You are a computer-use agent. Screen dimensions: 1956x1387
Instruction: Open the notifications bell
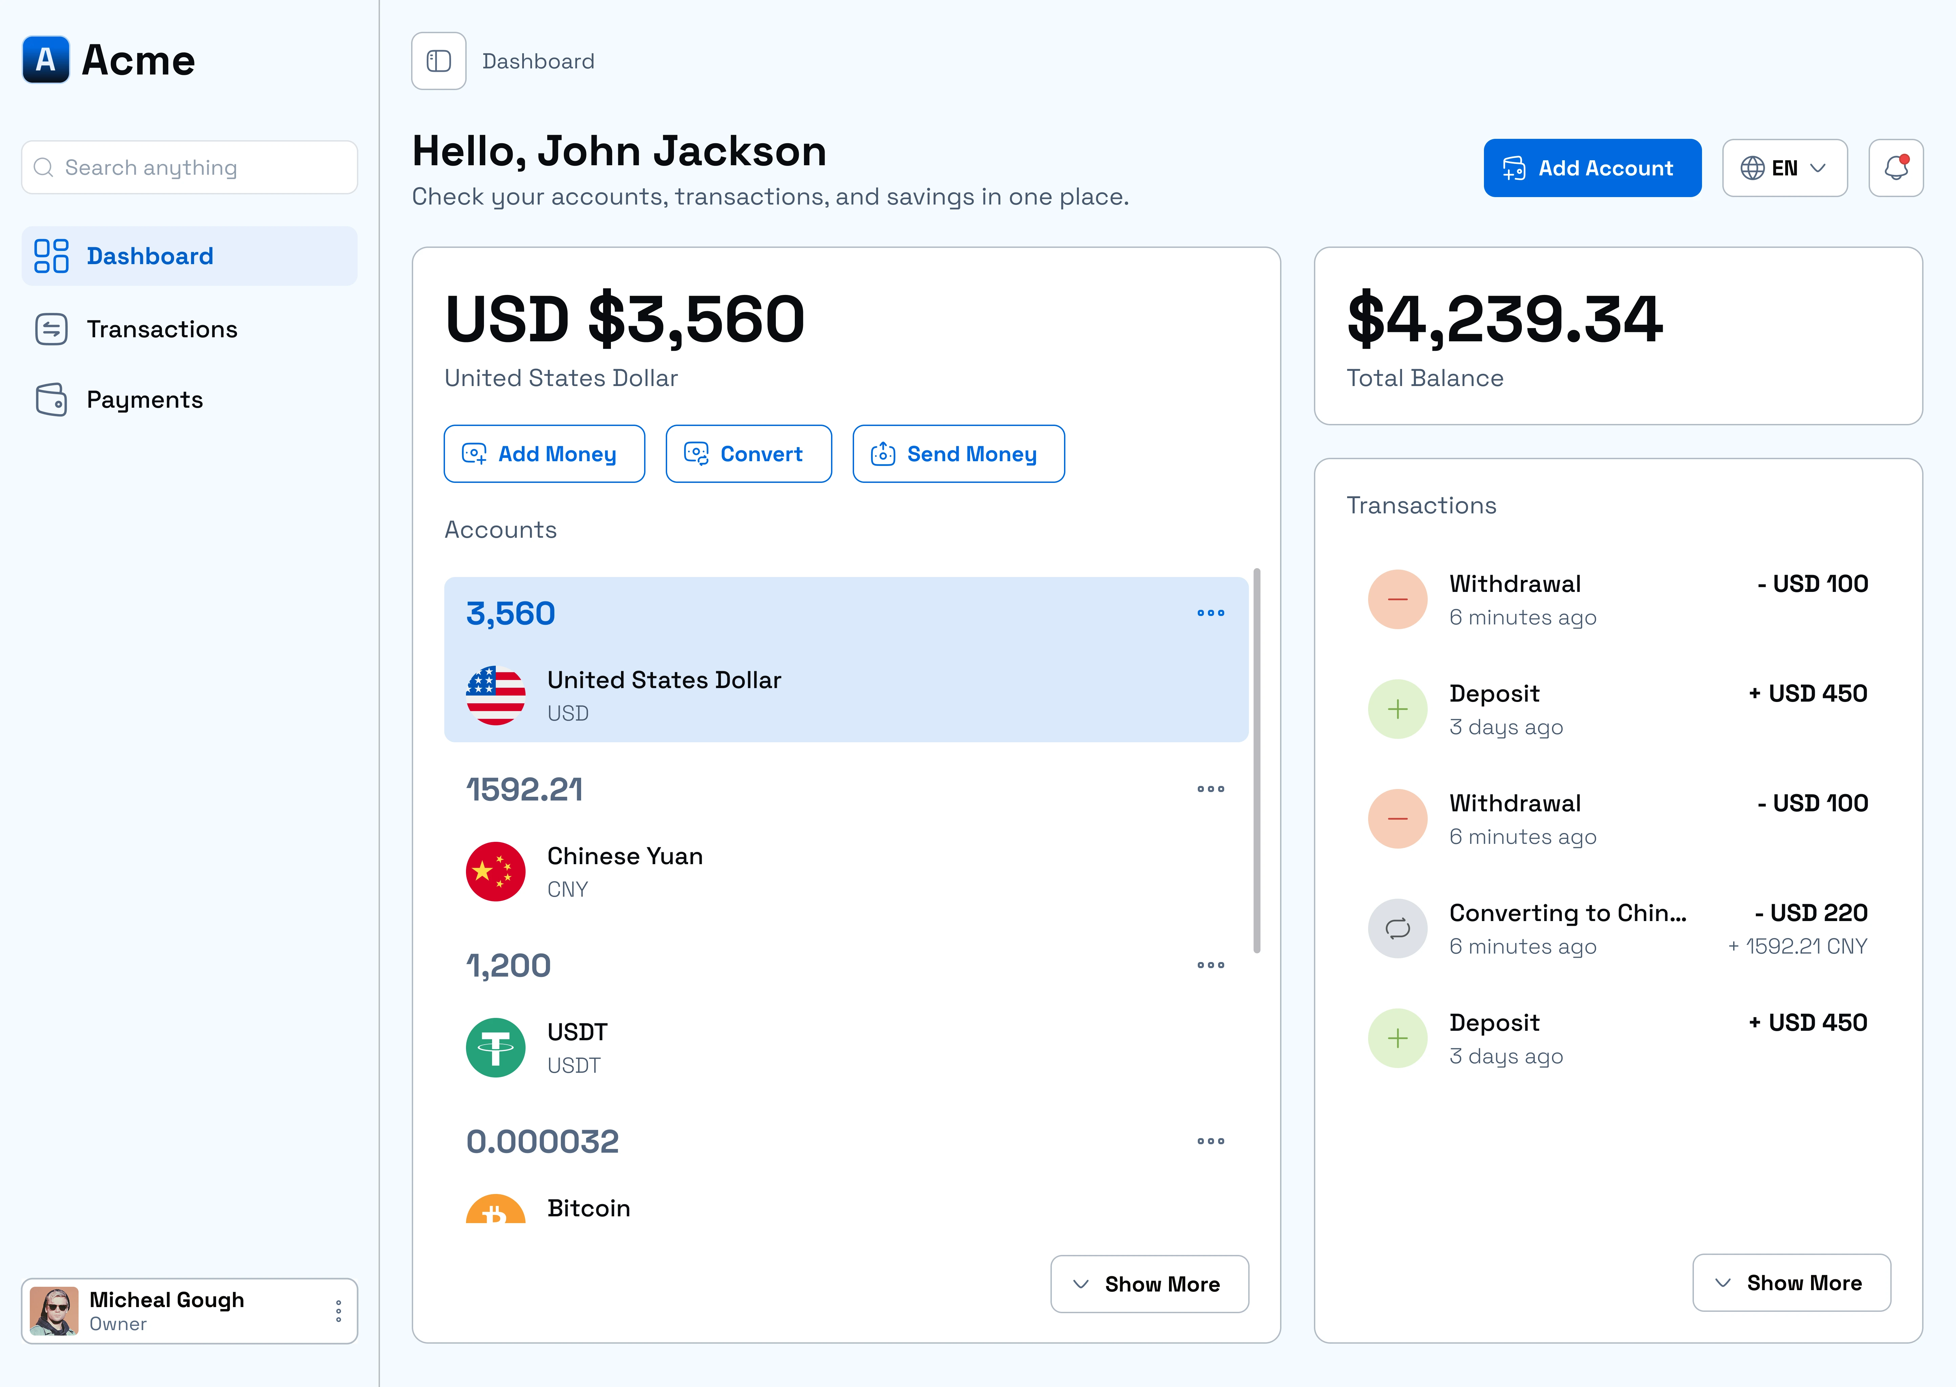(x=1895, y=168)
